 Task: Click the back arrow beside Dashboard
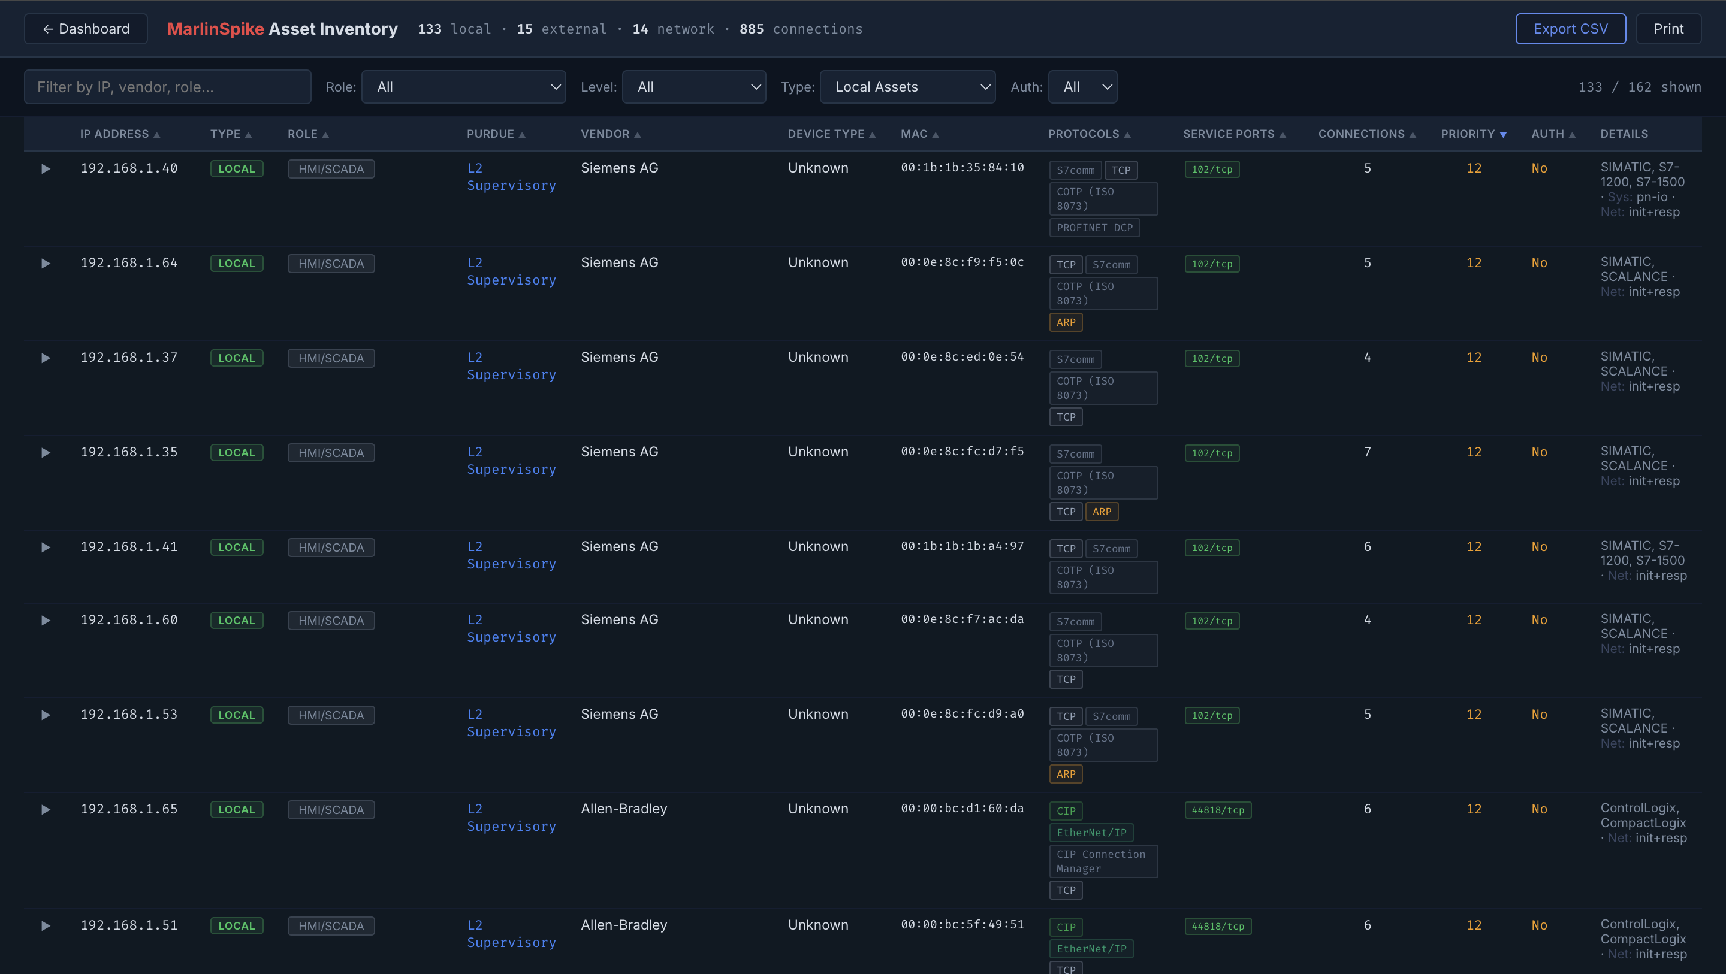(47, 29)
